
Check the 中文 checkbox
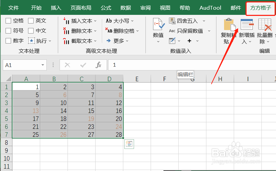coord(31,31)
